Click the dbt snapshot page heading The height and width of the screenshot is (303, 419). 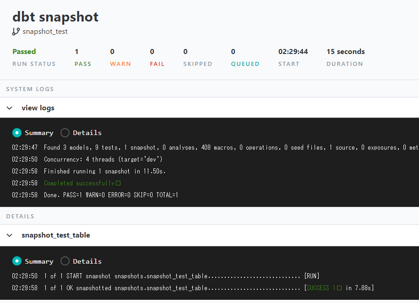tap(55, 17)
